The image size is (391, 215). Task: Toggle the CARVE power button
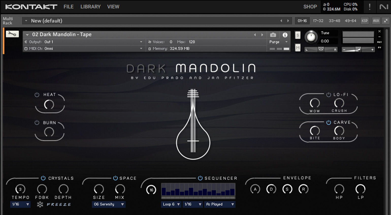[x=329, y=122]
